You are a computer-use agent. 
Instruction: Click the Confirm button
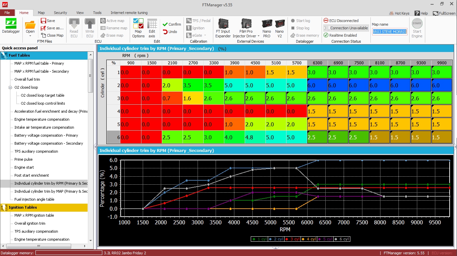172,24
